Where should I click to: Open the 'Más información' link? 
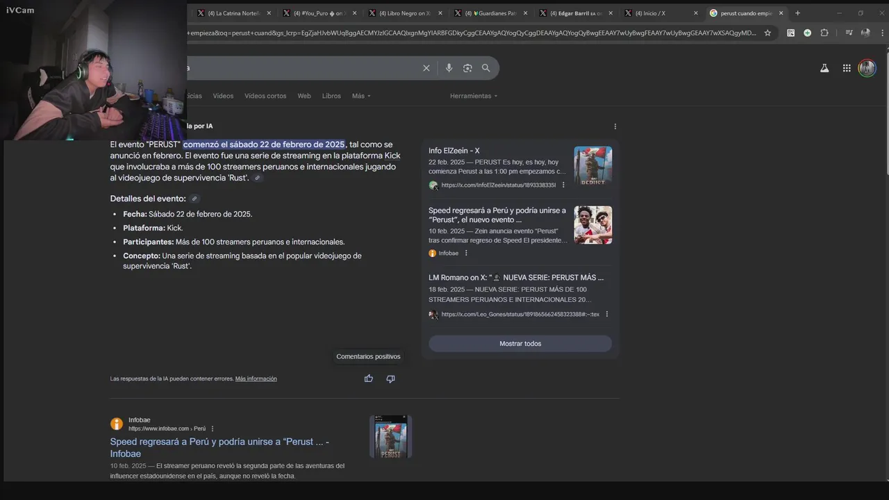click(256, 378)
